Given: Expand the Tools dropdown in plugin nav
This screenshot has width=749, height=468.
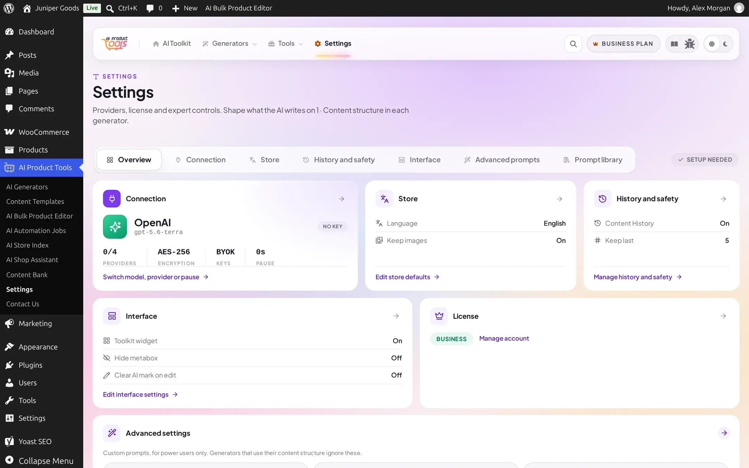Looking at the screenshot, I should tap(286, 44).
